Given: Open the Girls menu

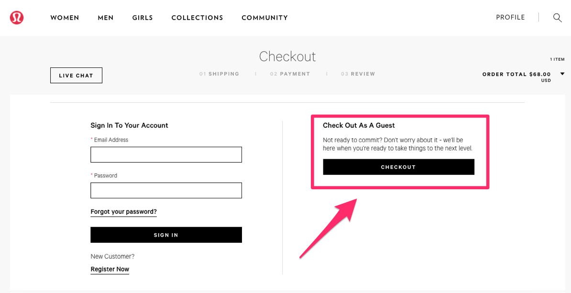Looking at the screenshot, I should click(x=143, y=18).
